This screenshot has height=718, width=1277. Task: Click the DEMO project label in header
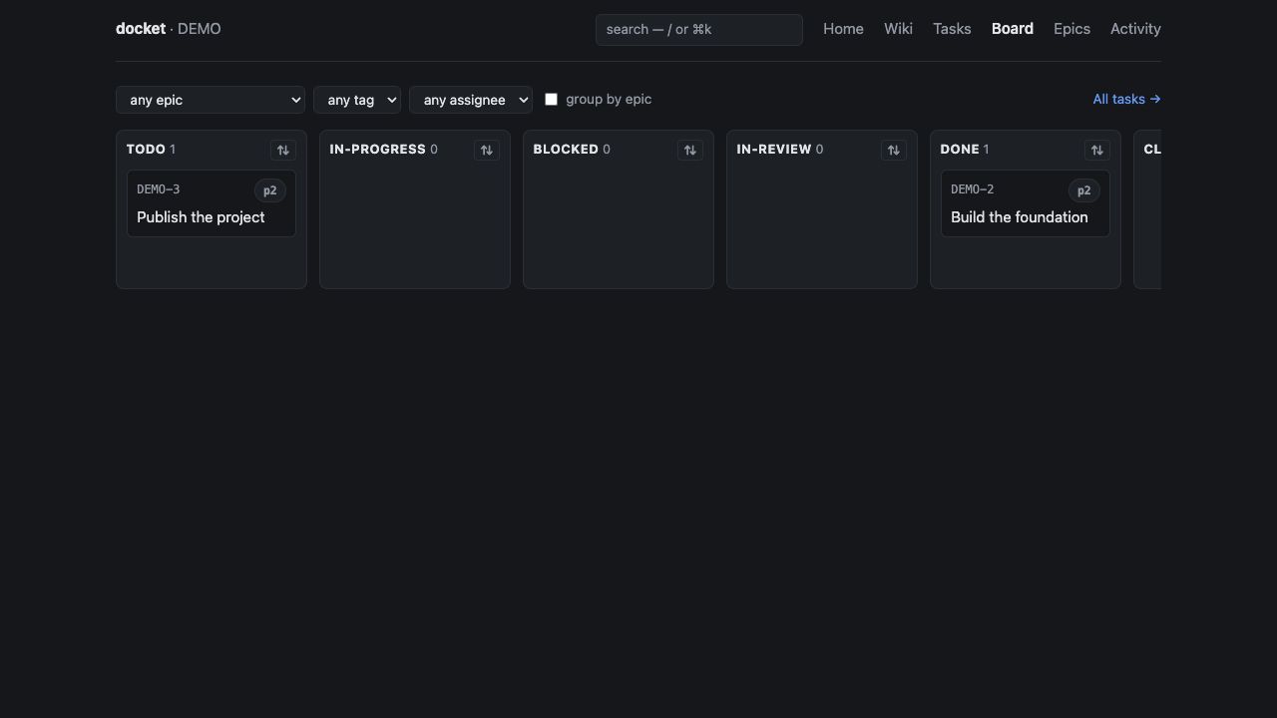(200, 29)
